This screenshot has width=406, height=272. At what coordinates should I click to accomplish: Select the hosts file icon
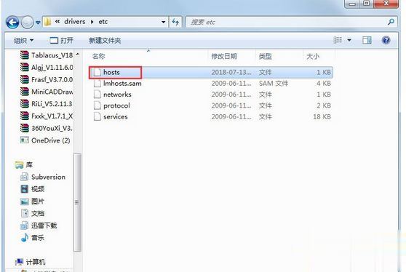pyautogui.click(x=97, y=72)
